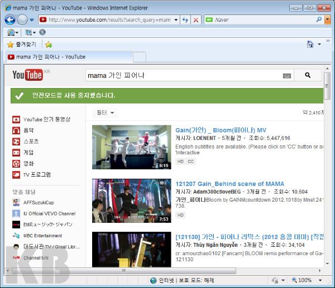Click the YouTube favicon in address bar
Viewport: 335px width, 288px height.
coord(43,19)
